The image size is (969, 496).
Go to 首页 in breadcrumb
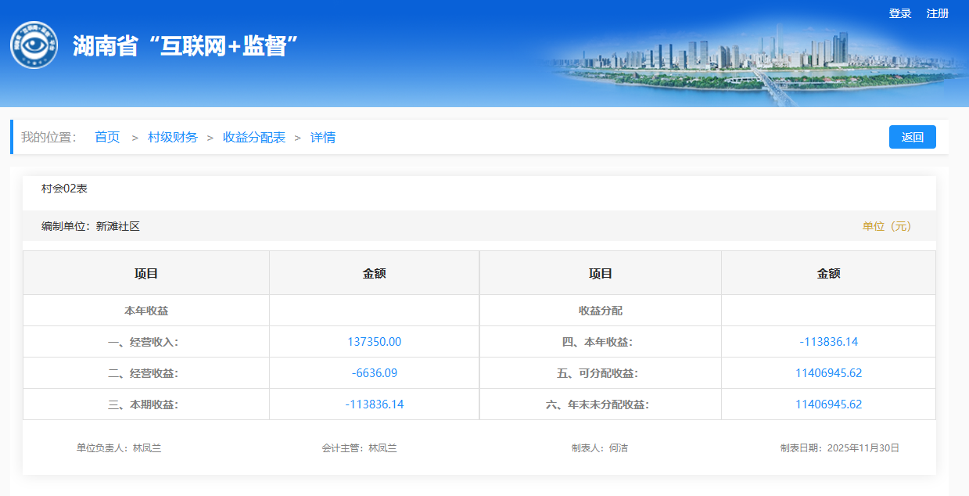pyautogui.click(x=107, y=137)
